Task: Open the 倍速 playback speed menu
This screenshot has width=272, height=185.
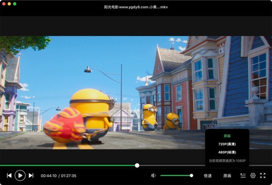Action: pos(208,176)
